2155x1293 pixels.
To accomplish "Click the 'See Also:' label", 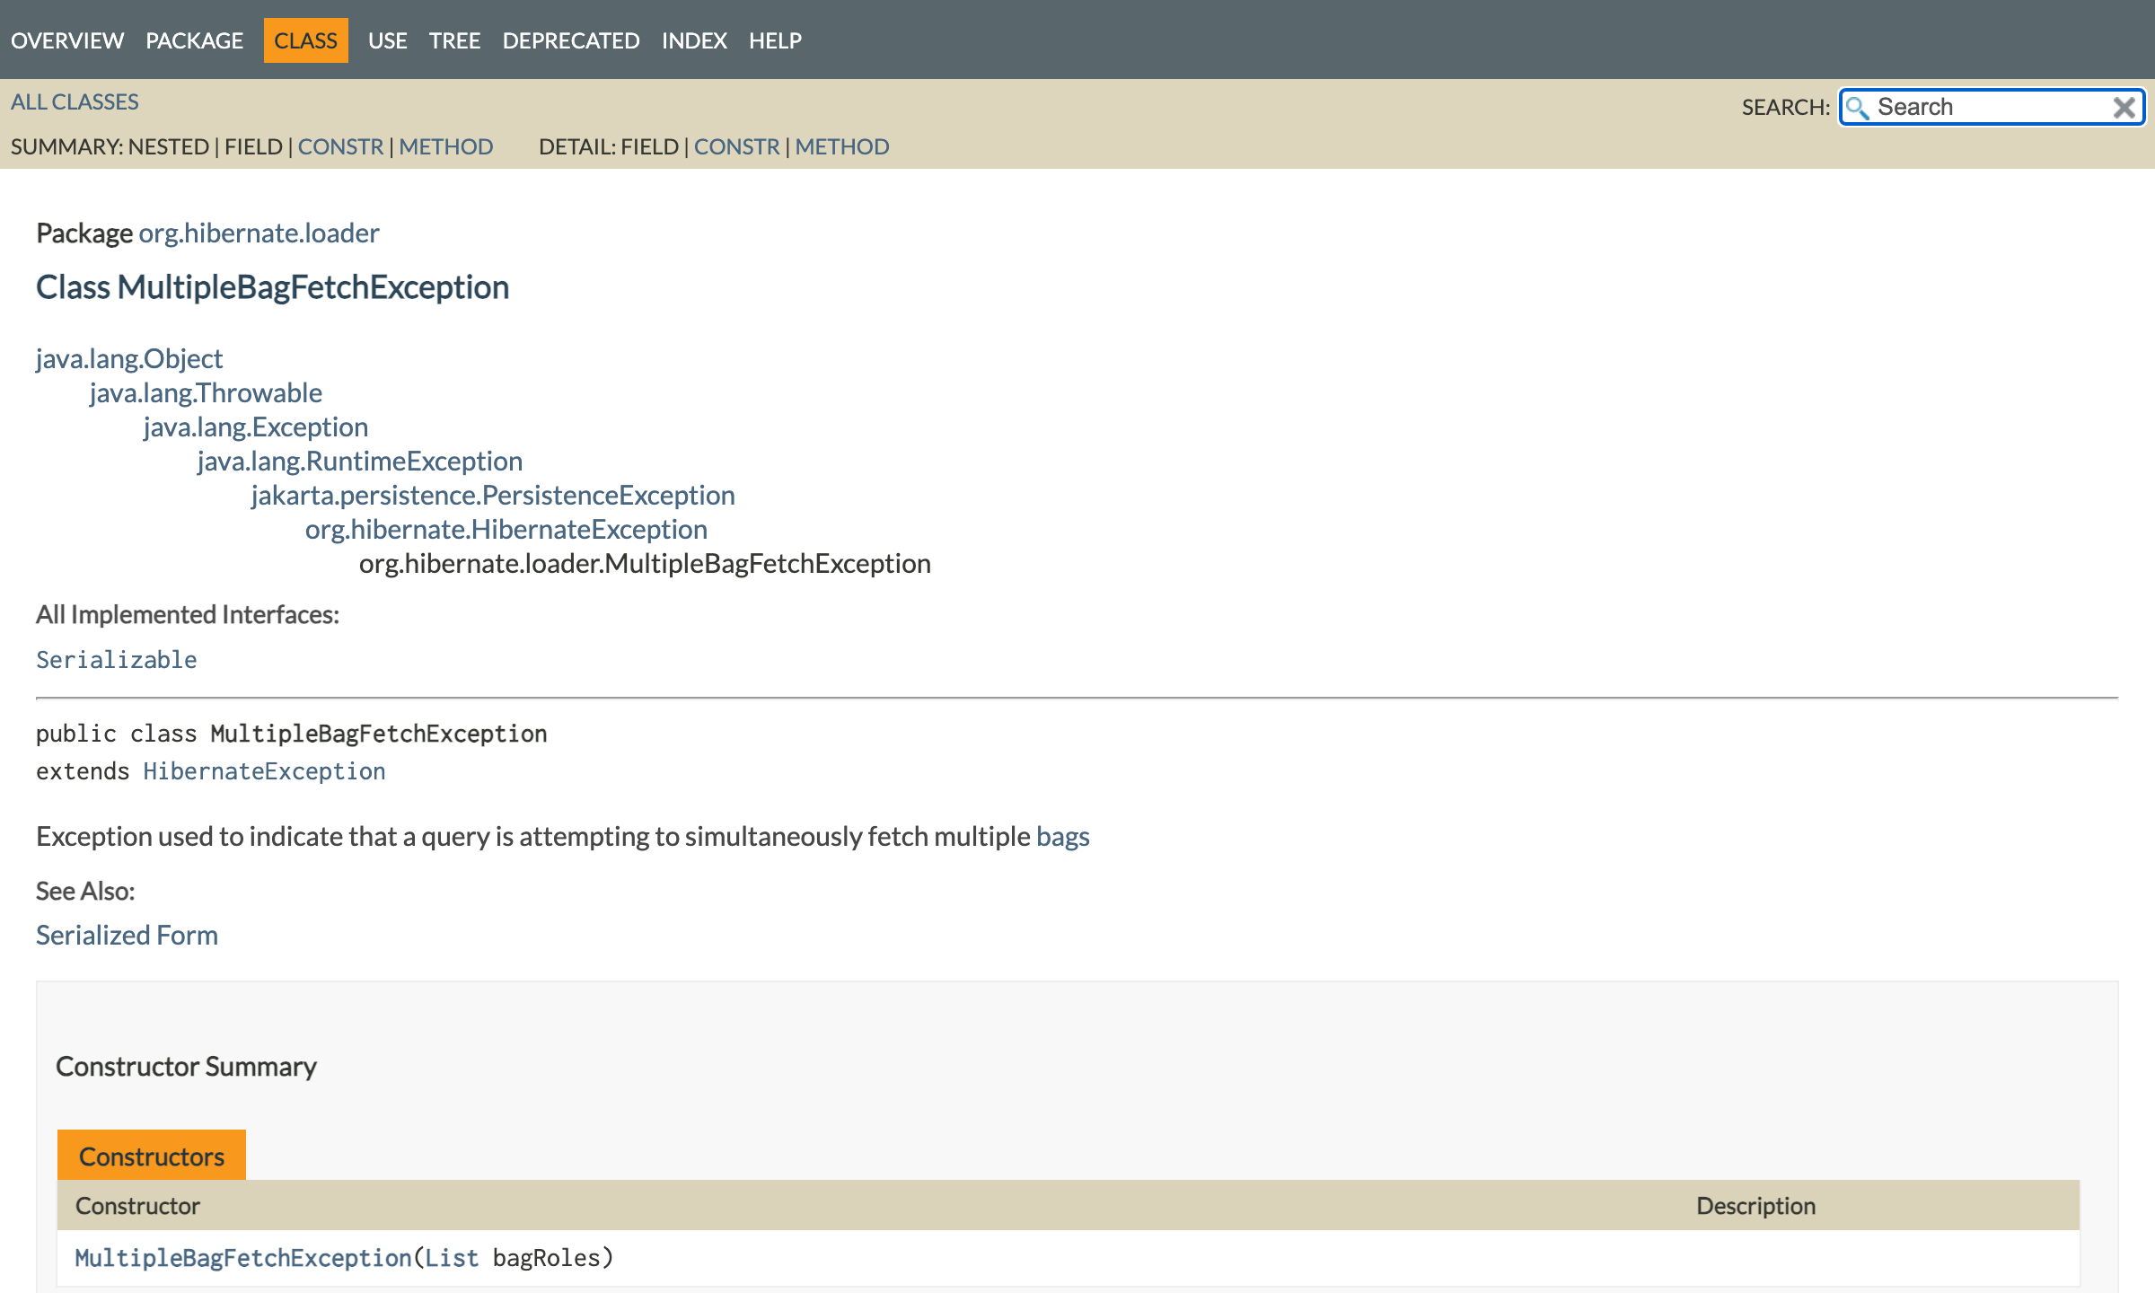I will (85, 891).
